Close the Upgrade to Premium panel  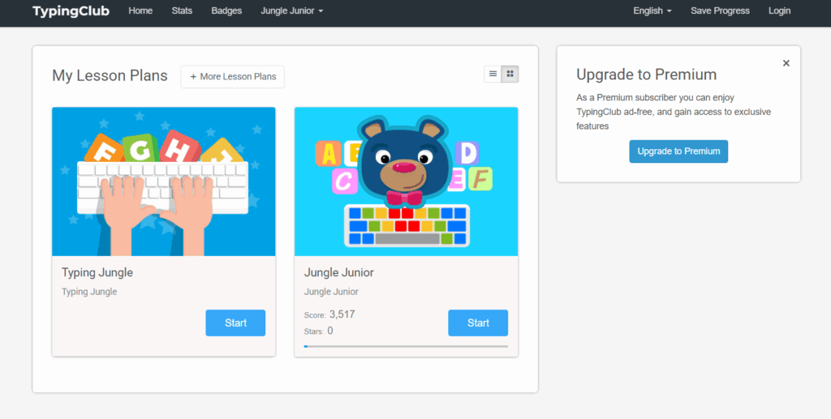tap(786, 63)
